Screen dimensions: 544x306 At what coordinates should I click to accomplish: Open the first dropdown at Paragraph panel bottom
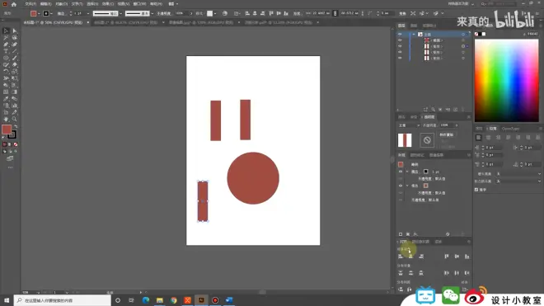point(519,174)
